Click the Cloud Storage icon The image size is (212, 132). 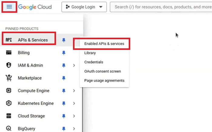(9, 116)
